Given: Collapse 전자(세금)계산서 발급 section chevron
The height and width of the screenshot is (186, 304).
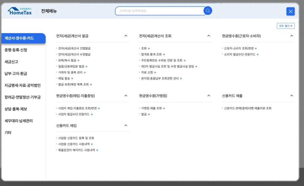Looking at the screenshot, I should (126, 36).
